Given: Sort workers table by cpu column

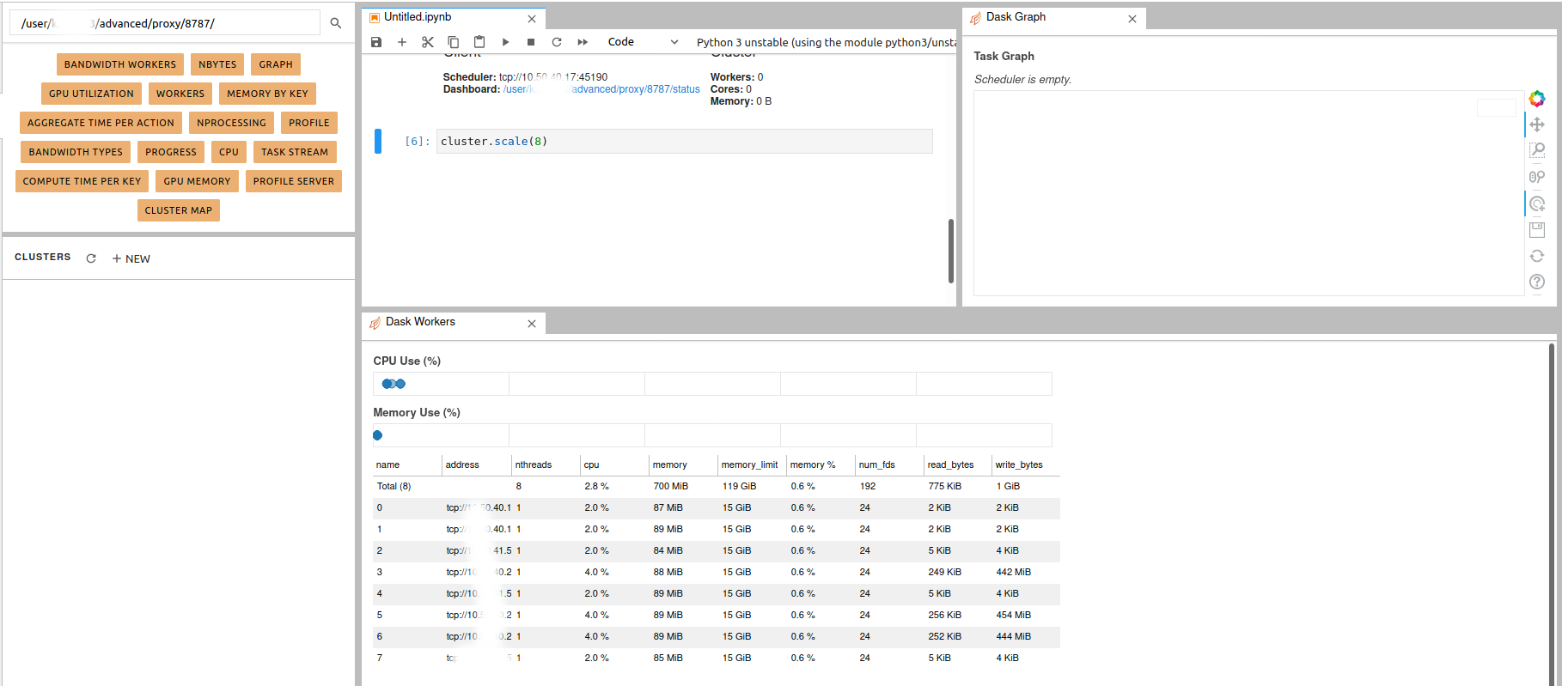Looking at the screenshot, I should point(614,464).
